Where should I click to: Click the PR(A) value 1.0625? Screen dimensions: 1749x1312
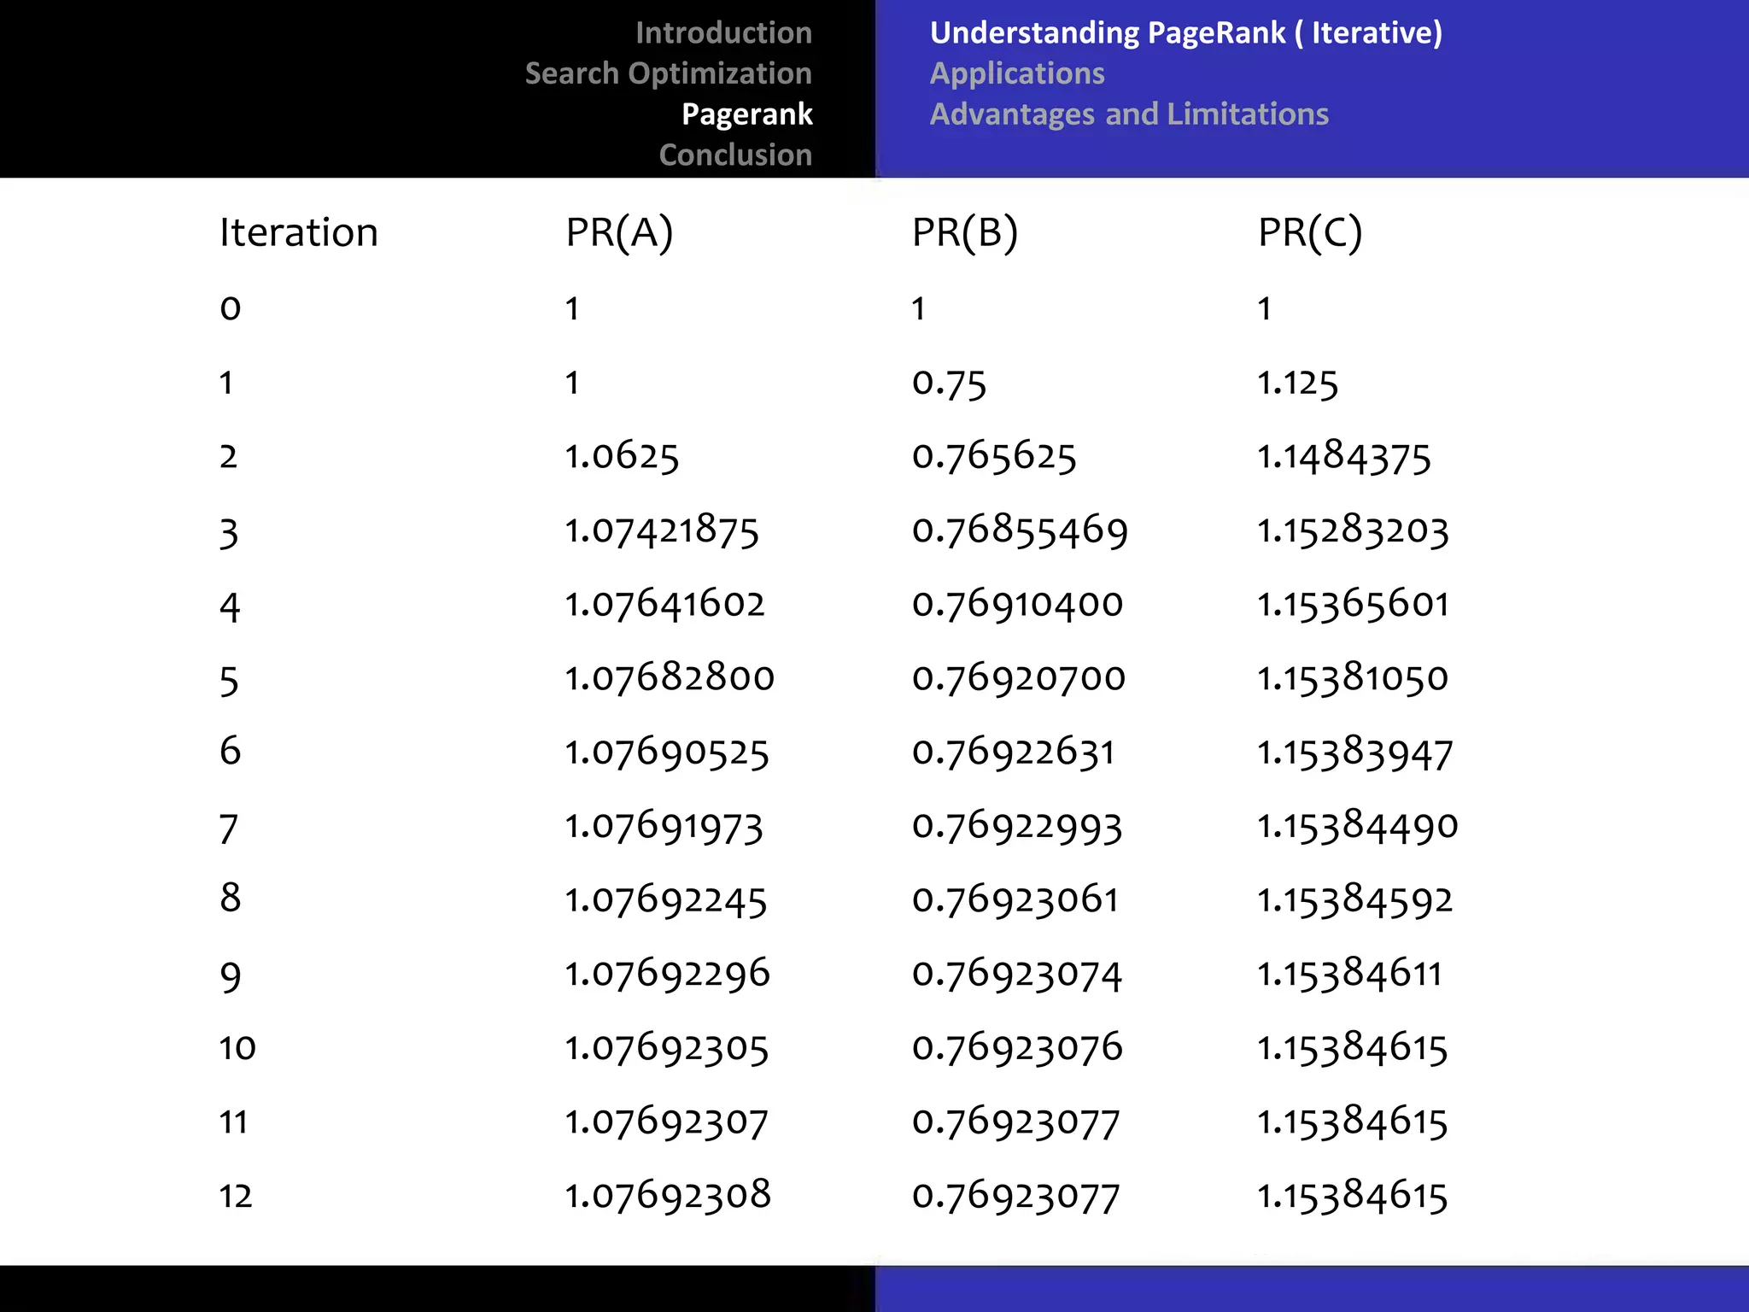click(x=622, y=457)
